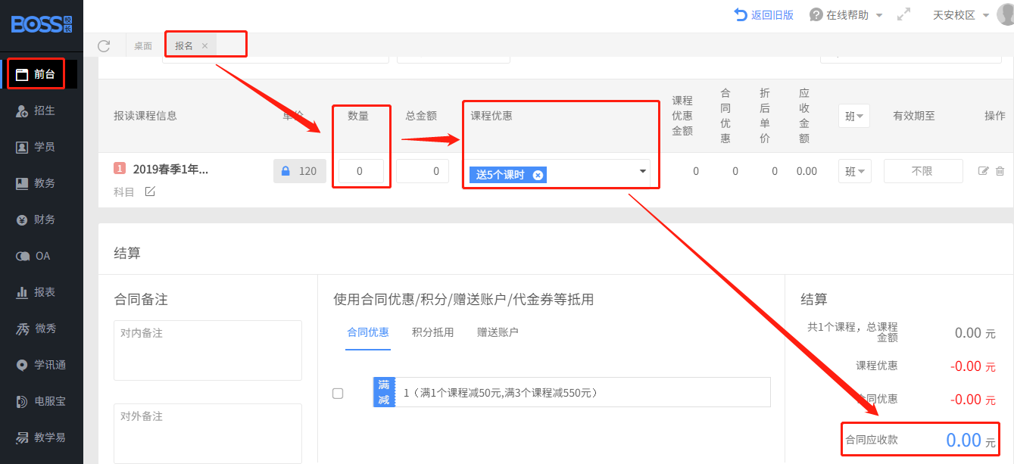Click the 共1个课程，总课程金额 label

pyautogui.click(x=853, y=332)
